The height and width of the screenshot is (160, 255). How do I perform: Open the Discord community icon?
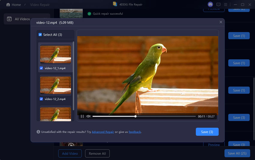[x=210, y=4]
